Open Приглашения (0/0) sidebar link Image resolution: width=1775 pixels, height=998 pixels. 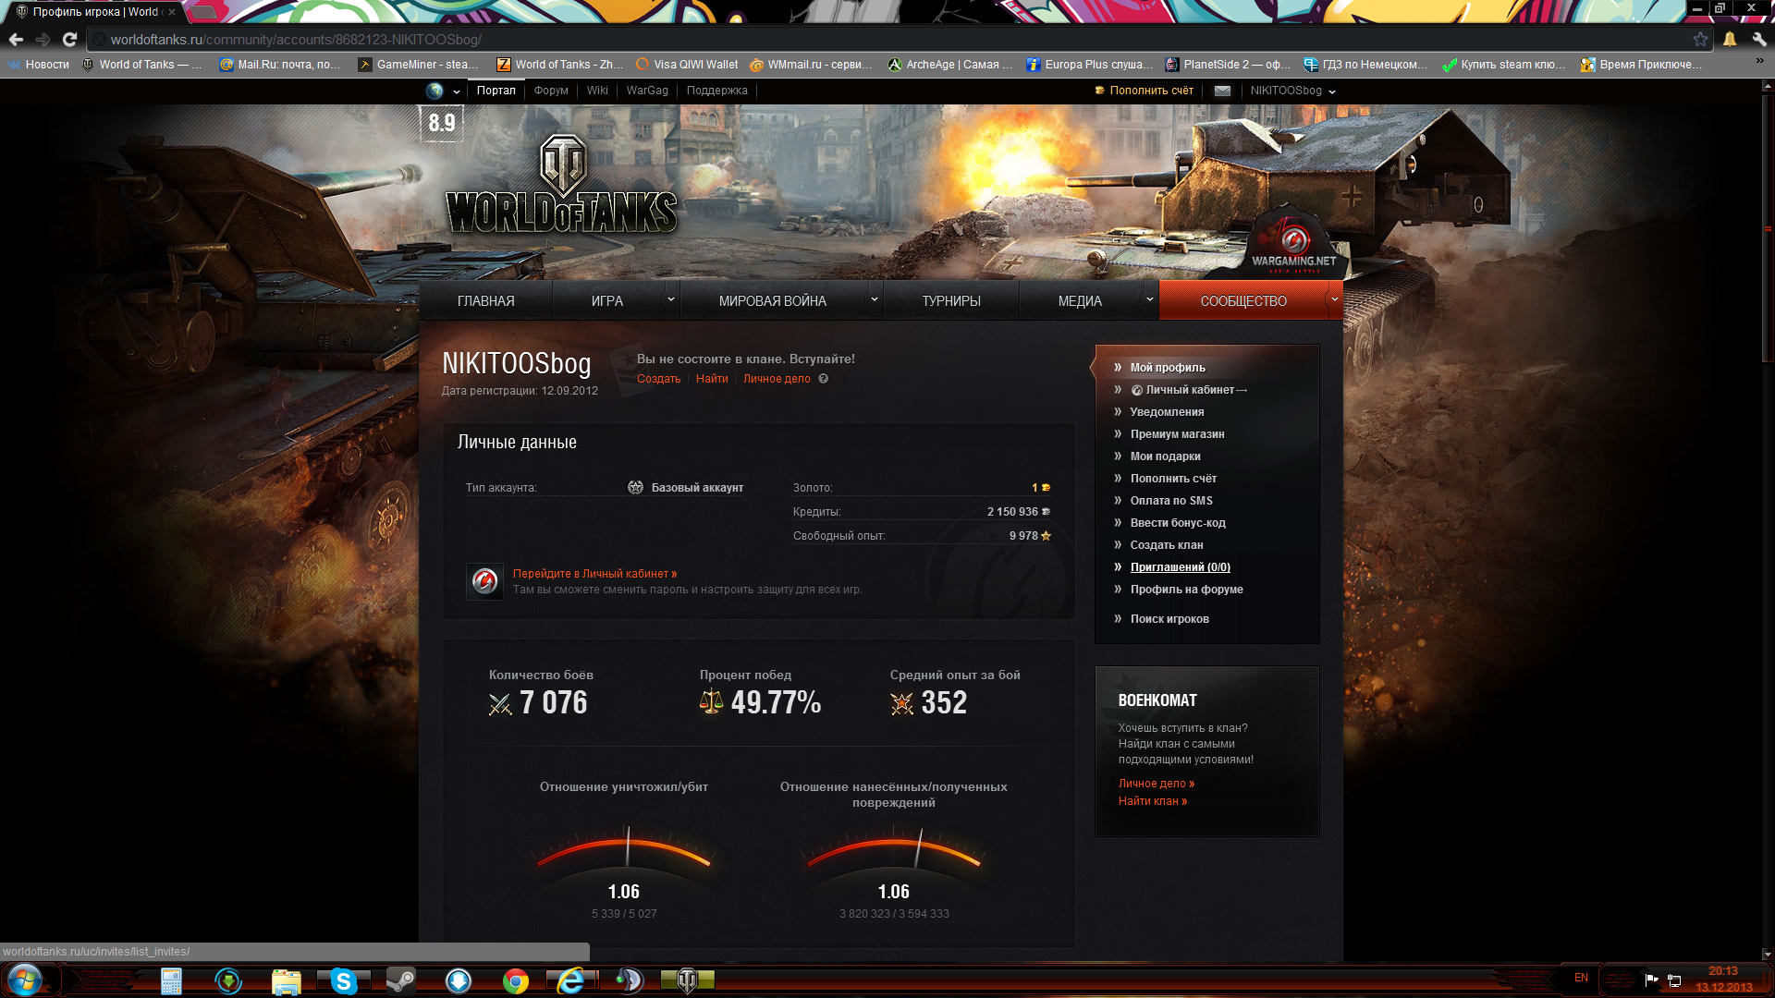pyautogui.click(x=1180, y=567)
